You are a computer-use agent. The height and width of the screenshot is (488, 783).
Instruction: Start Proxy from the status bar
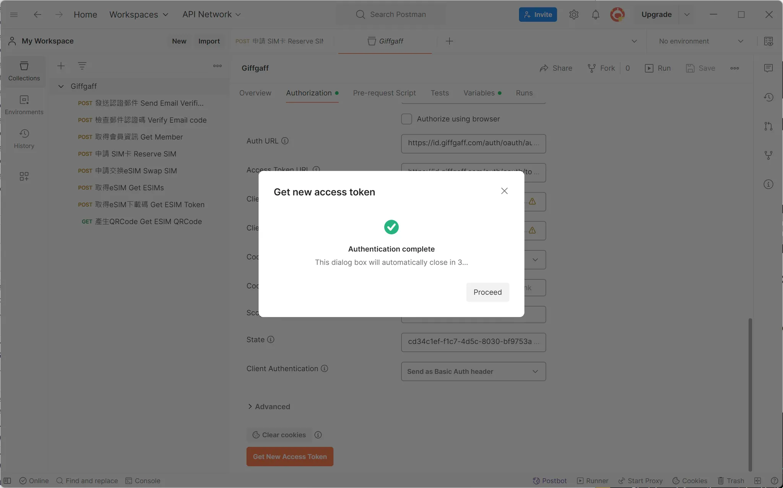[x=640, y=480]
